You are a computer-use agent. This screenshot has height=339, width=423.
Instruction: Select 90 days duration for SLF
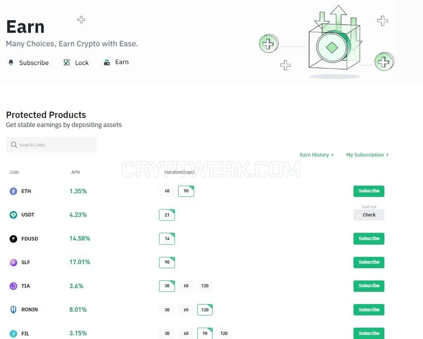tap(167, 262)
